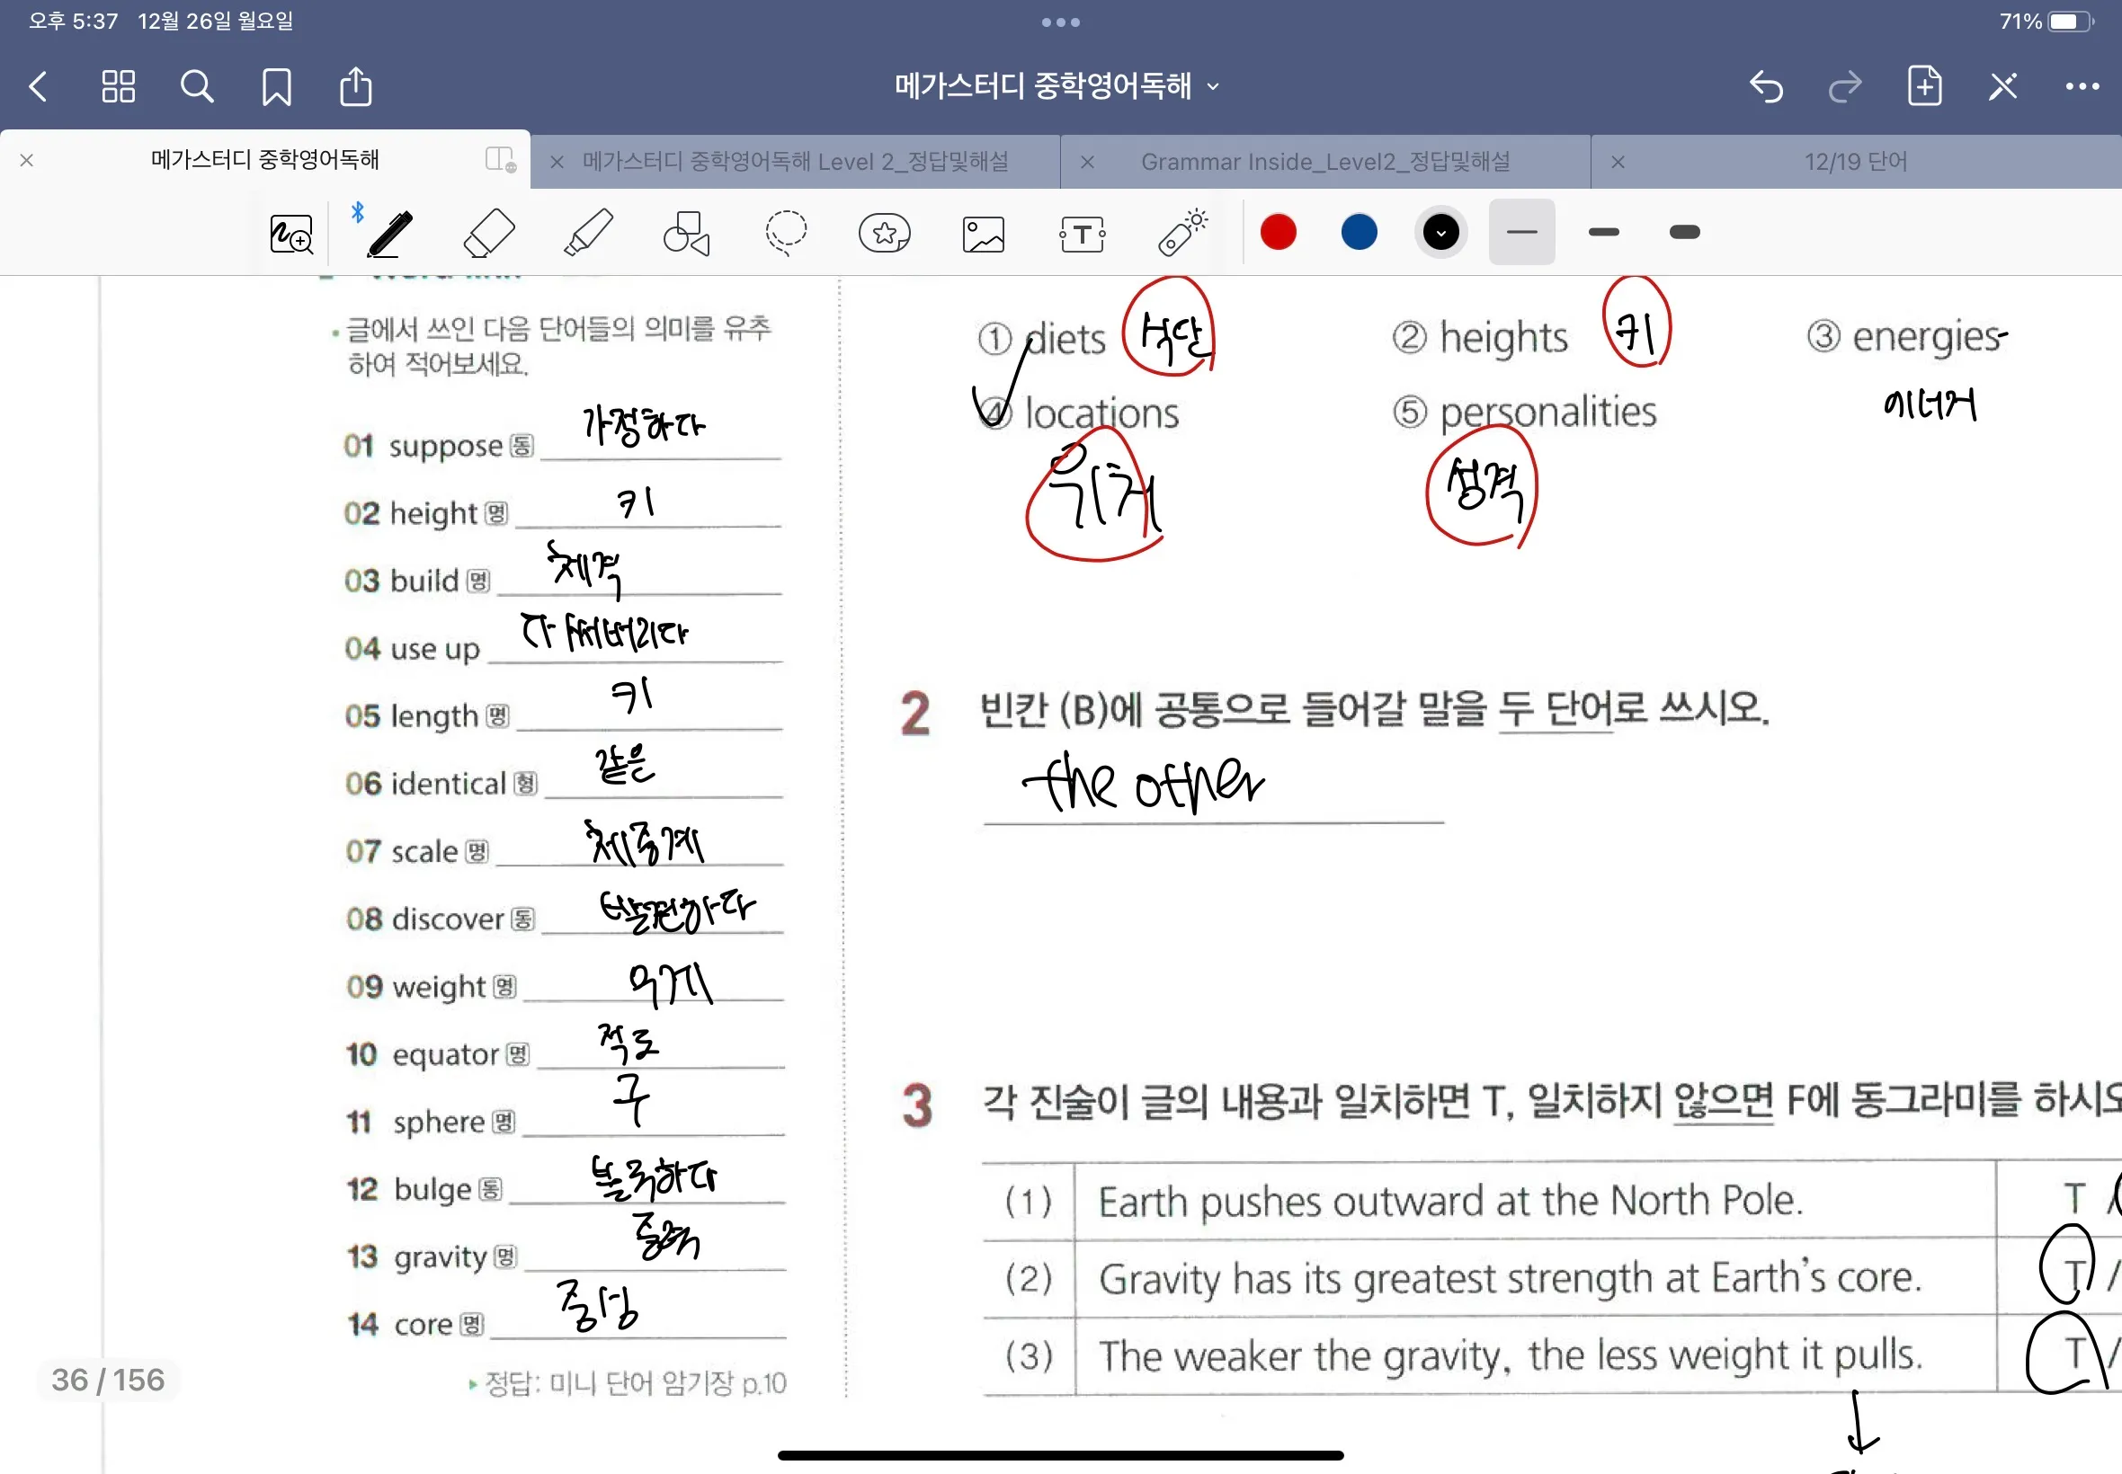Open the more options menu

2082,87
